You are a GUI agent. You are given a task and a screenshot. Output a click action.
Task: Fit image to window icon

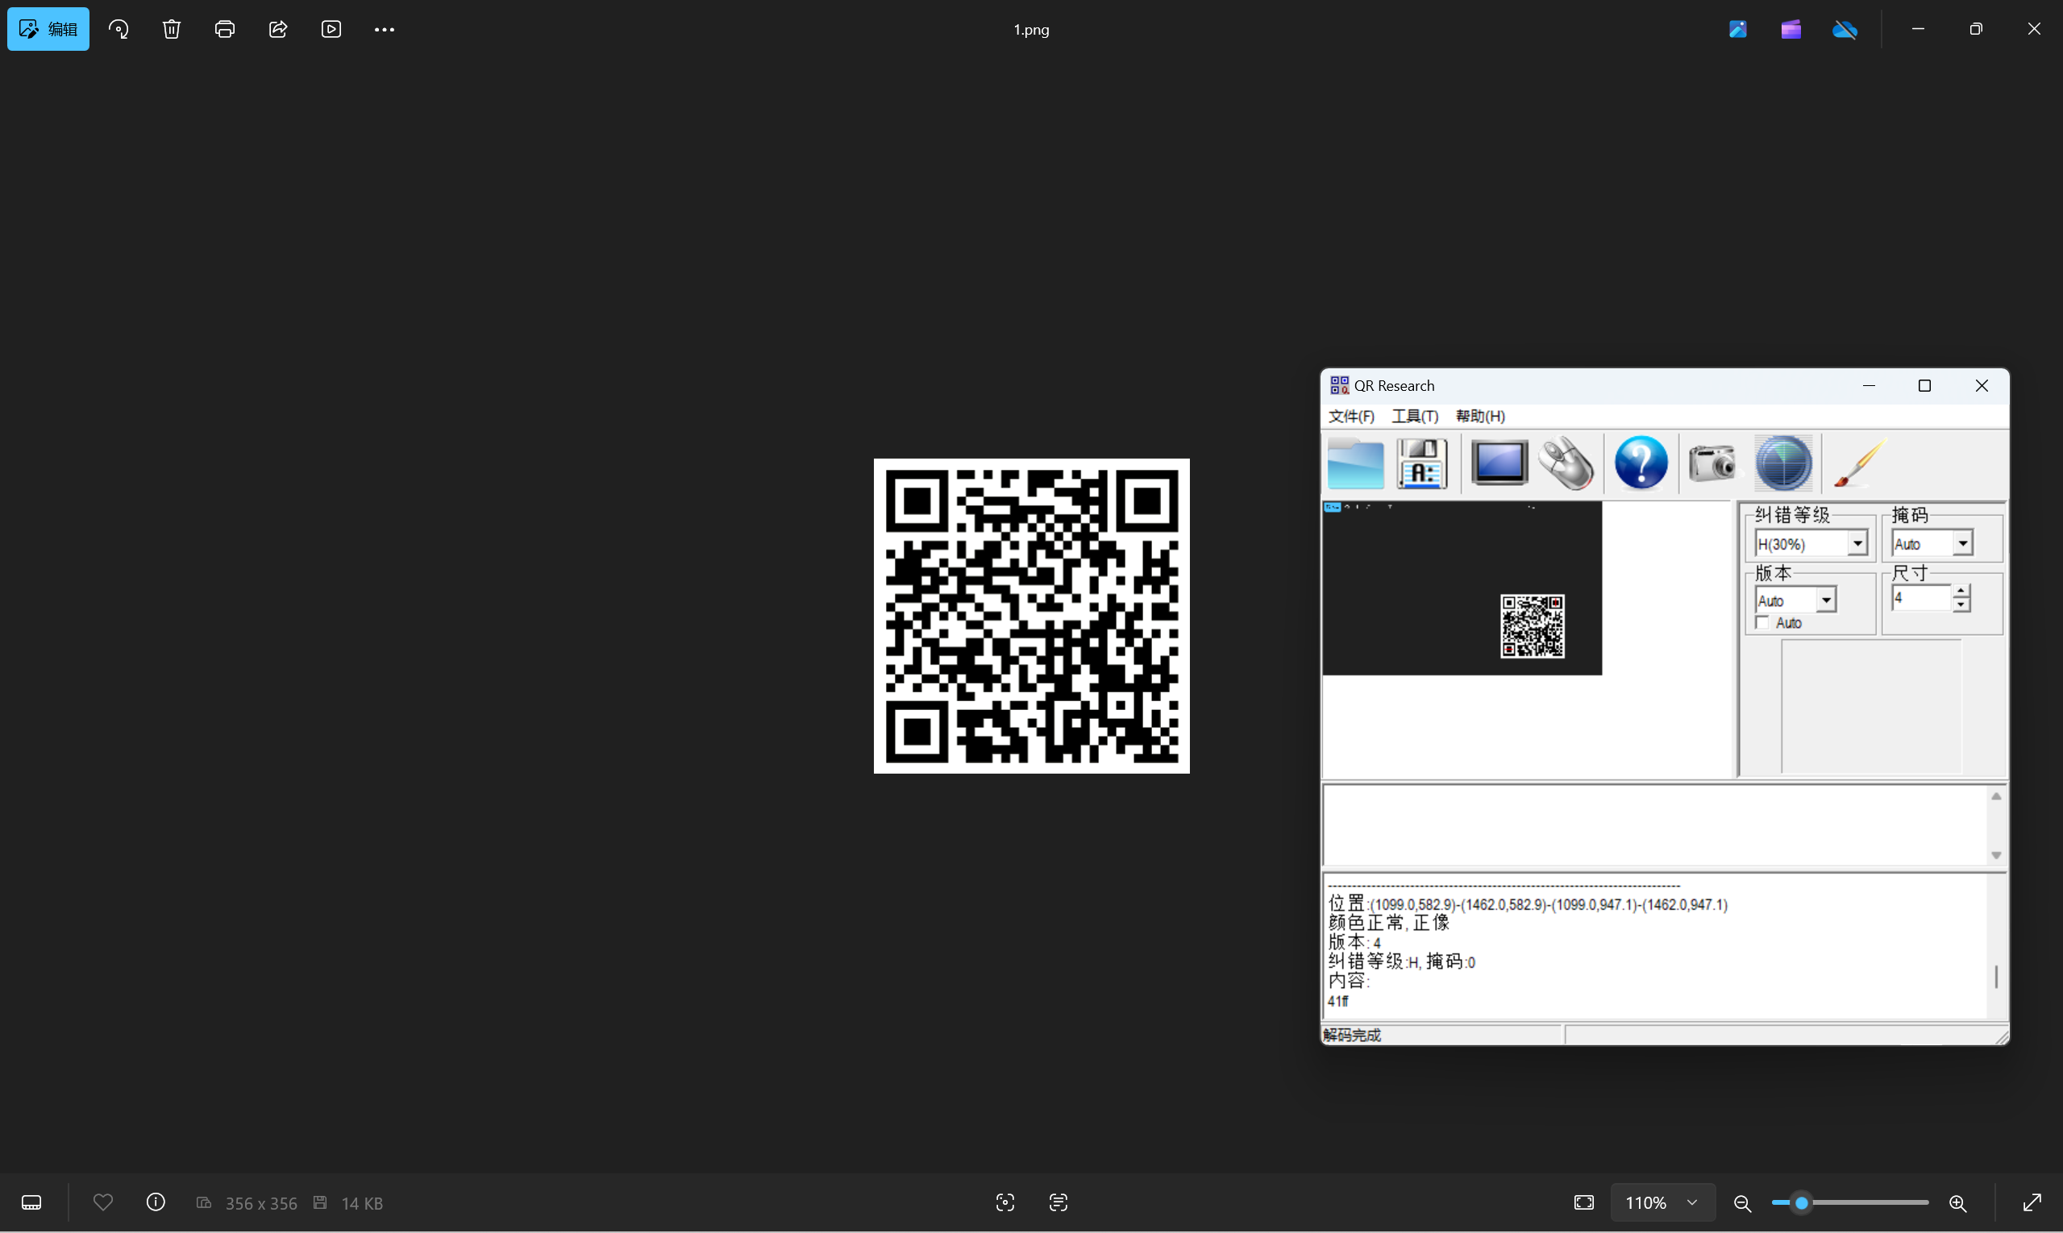tap(1584, 1202)
